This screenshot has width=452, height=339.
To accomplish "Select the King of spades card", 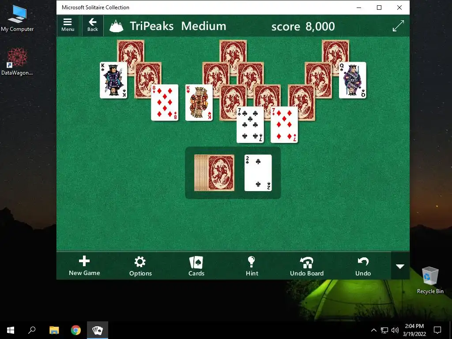I will coord(113,80).
